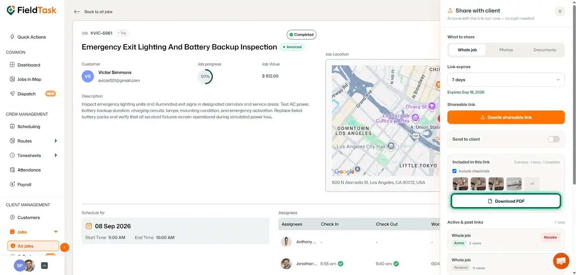The image size is (576, 275).
Task: Click the Jobs sidebar icon
Action: point(12,232)
